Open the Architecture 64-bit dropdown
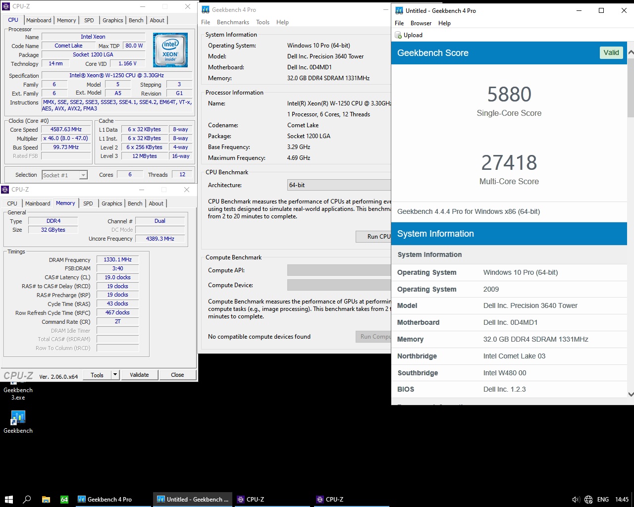The image size is (634, 507). pos(339,185)
